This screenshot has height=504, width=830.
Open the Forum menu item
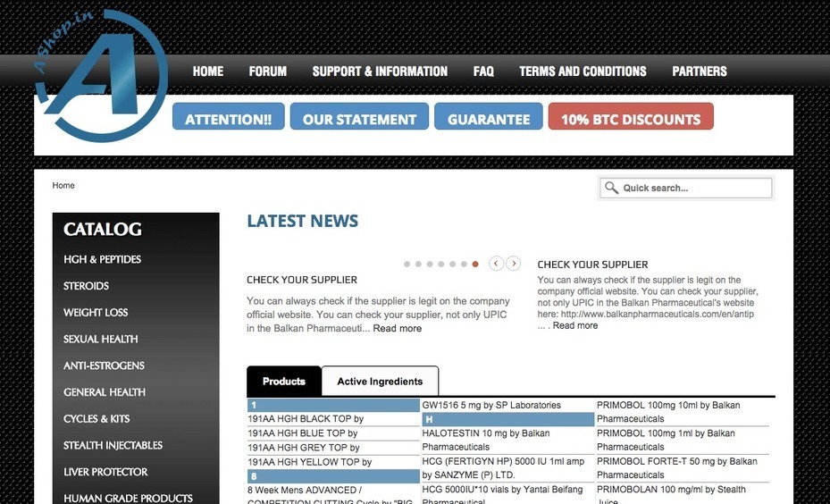coord(267,71)
